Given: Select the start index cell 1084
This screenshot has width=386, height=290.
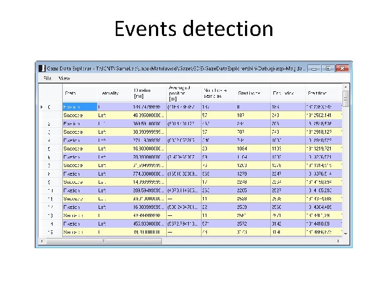Looking at the screenshot, I should [253, 149].
